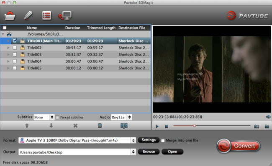Click the preview video frame

pos(212,69)
